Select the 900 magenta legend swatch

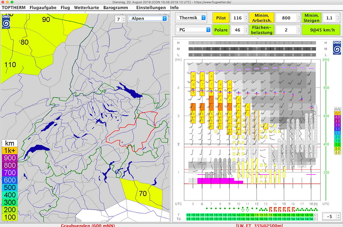(9, 158)
